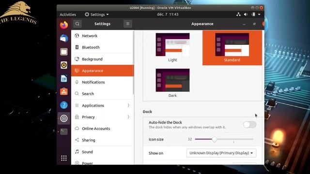
Task: Open the Settings app menu in top bar
Action: 97,14
